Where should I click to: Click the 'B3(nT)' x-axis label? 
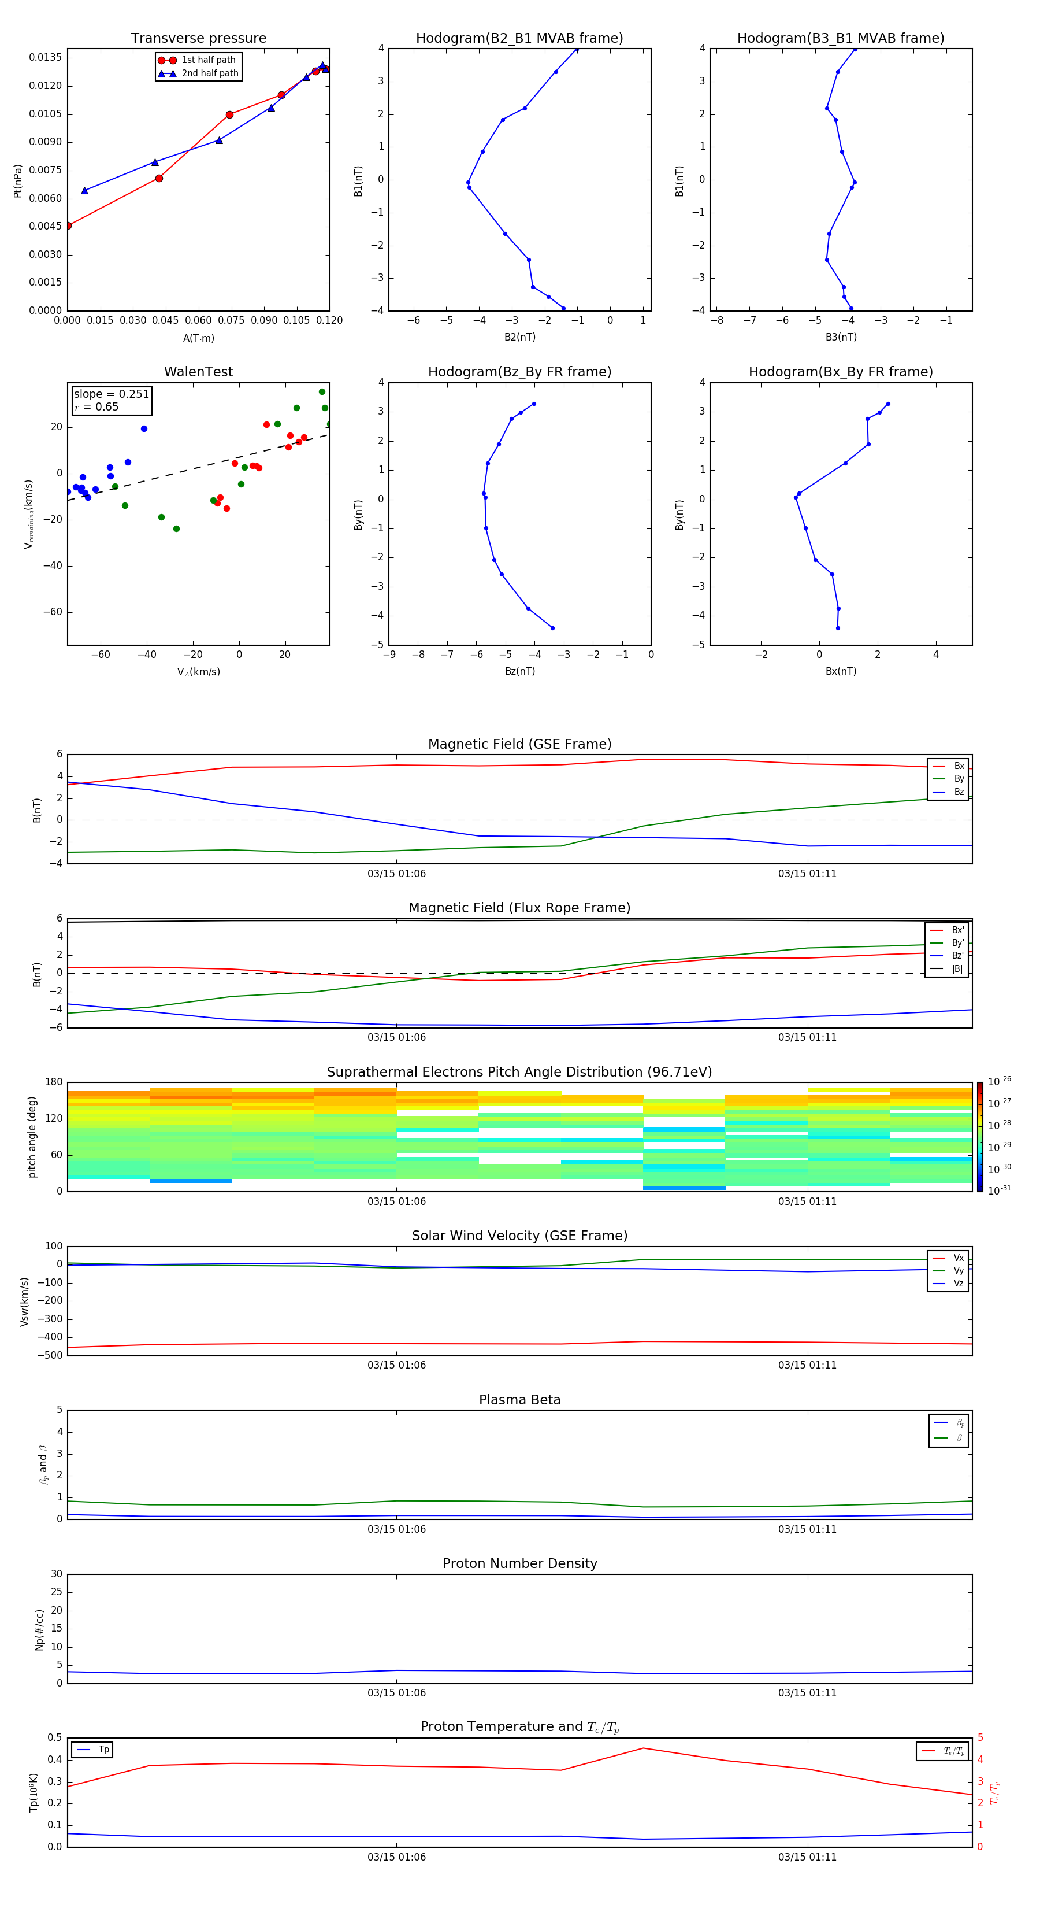click(x=841, y=337)
